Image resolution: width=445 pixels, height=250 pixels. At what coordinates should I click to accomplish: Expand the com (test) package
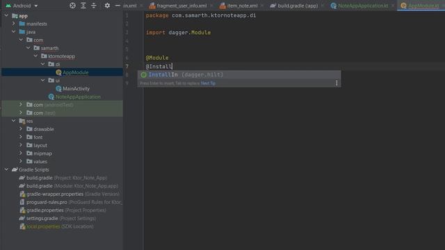[21, 112]
